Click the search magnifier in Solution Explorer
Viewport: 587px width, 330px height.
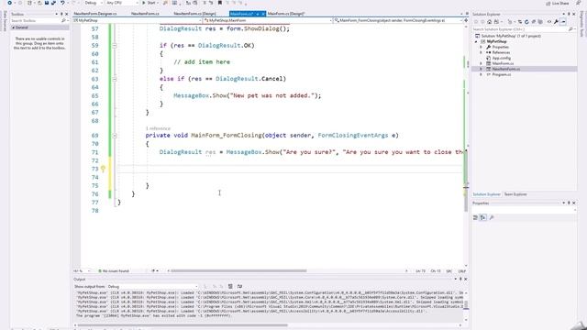point(570,28)
